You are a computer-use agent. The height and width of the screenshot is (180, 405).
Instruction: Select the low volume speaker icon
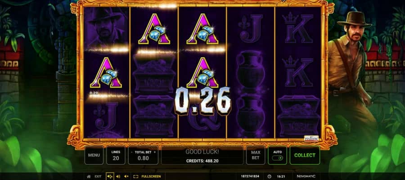(x=126, y=176)
